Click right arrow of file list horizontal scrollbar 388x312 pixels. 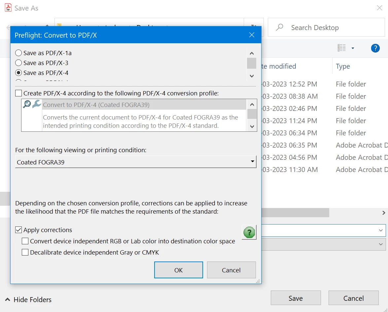384,213
